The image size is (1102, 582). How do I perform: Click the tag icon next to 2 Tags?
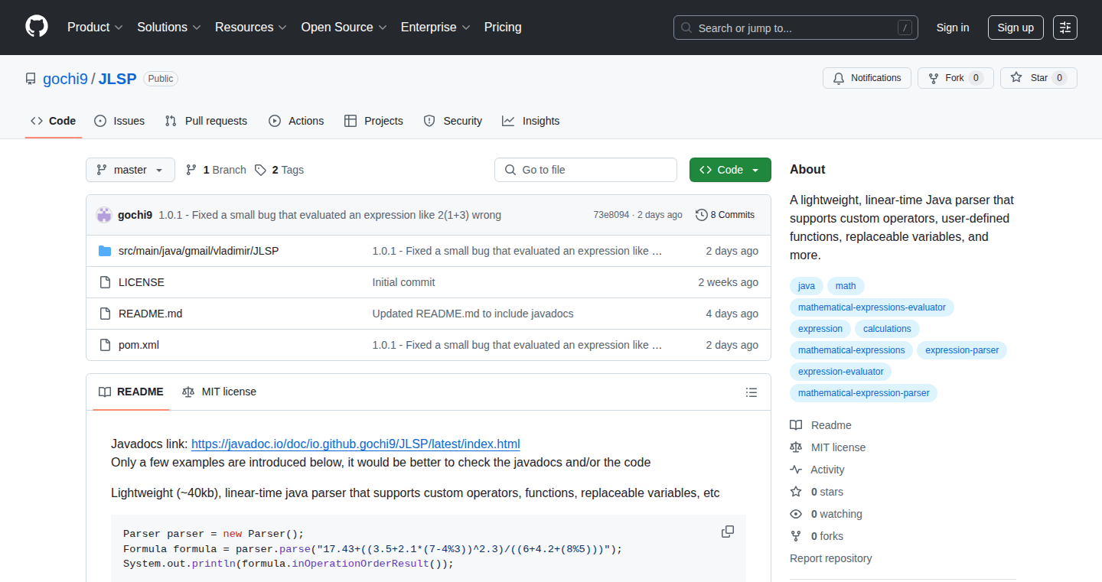(260, 170)
